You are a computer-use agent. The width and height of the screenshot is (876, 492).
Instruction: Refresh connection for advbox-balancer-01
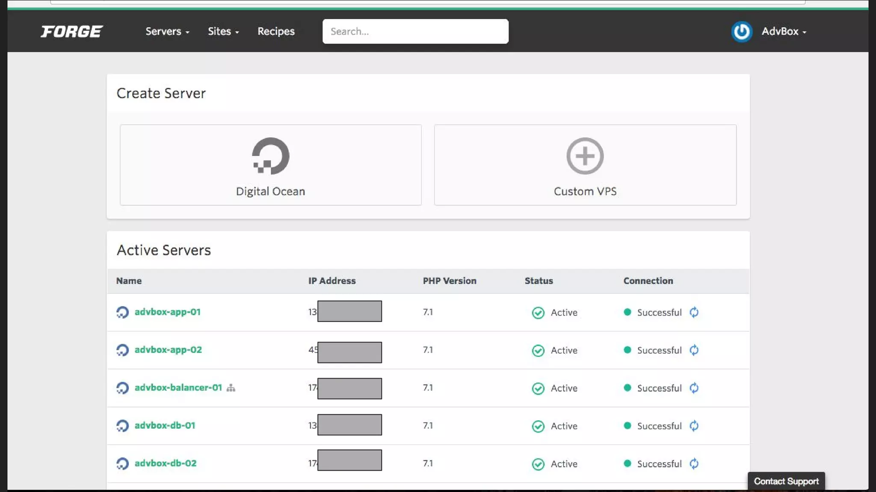coord(694,388)
